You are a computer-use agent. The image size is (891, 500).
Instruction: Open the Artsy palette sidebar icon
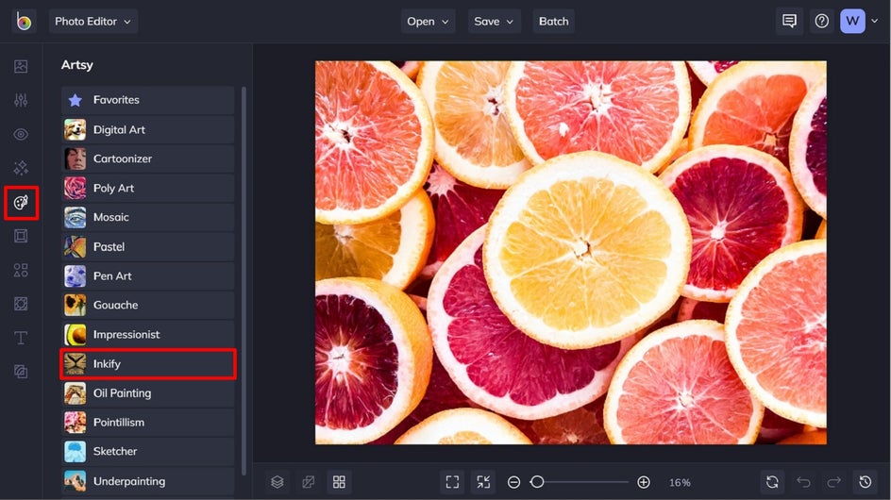pyautogui.click(x=21, y=202)
